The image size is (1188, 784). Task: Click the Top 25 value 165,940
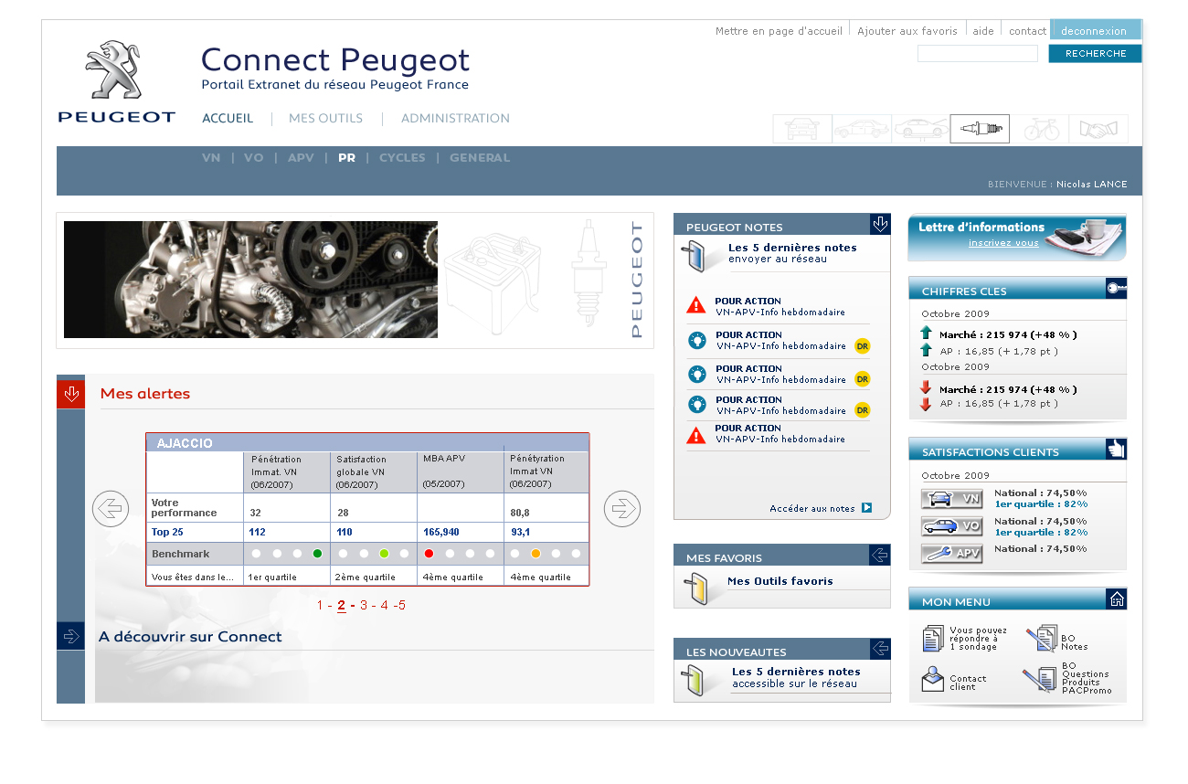(x=441, y=532)
